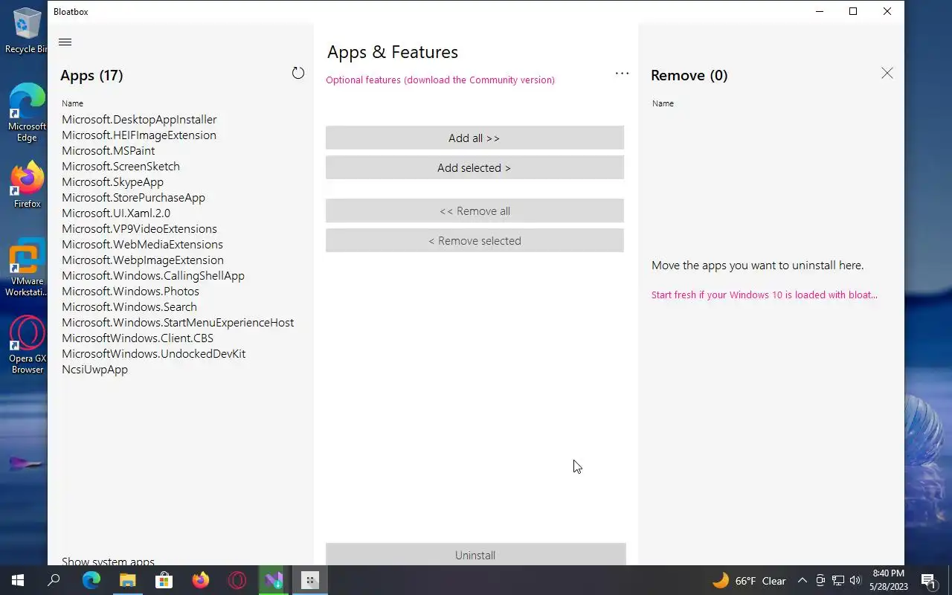Open VMware Workstation desktop shortcut
952x595 pixels.
[27, 268]
